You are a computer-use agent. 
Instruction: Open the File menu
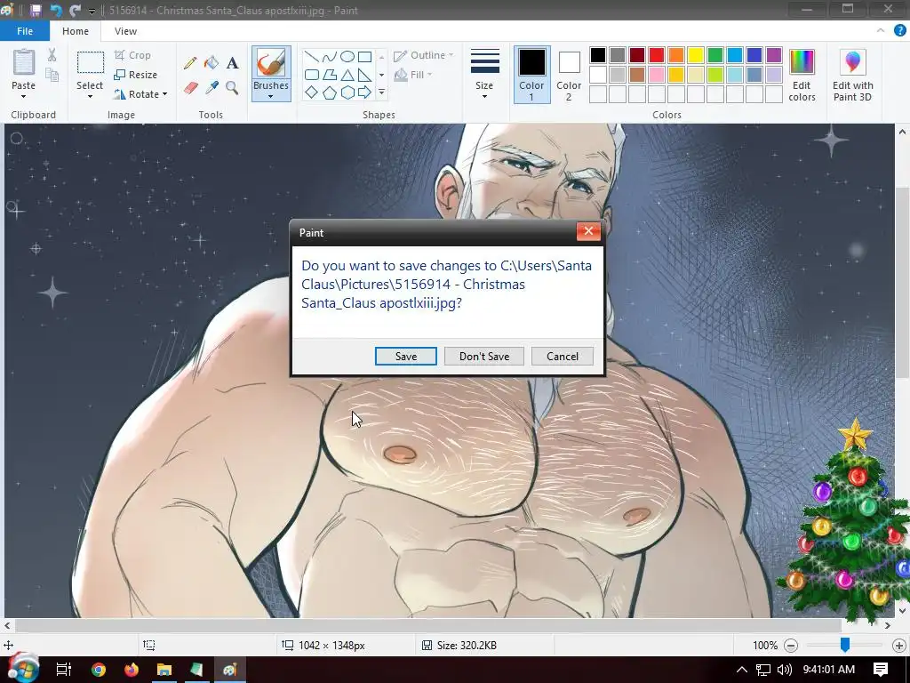coord(25,31)
